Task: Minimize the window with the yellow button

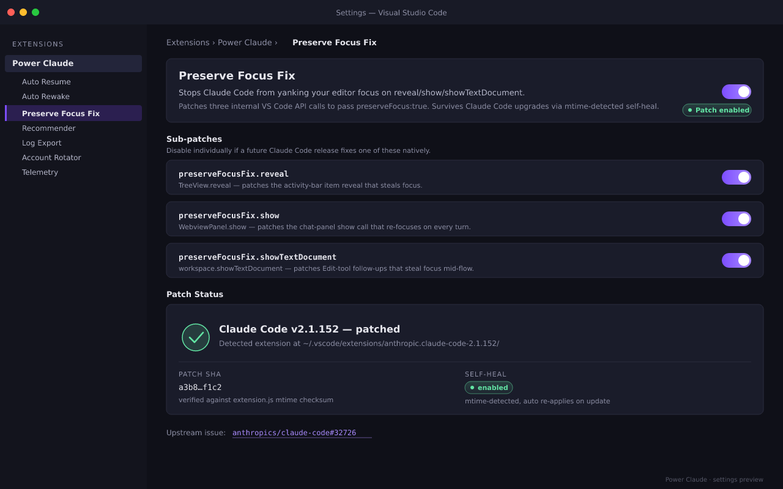Action: coord(23,12)
